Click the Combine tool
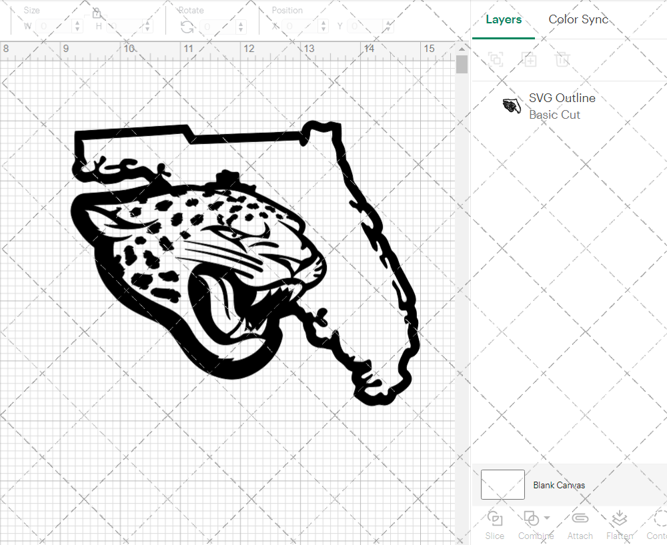Screen dimensions: 667x545 click(x=534, y=526)
